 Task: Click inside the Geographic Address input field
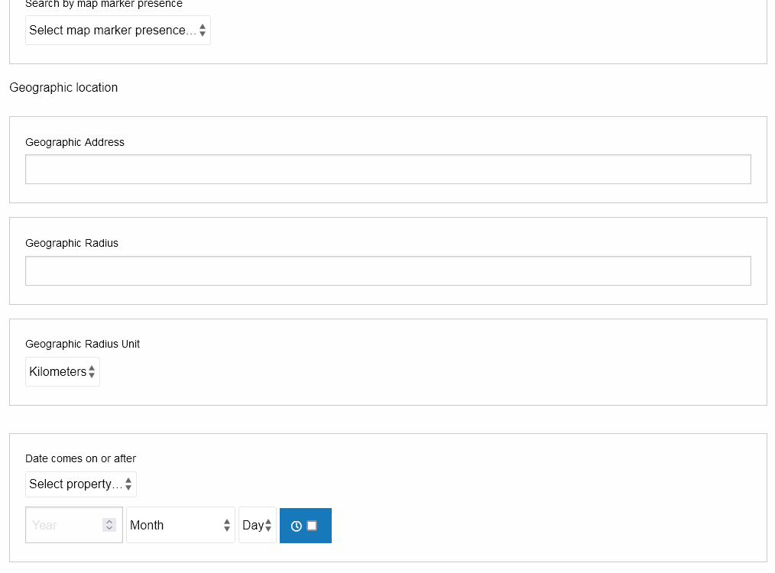[387, 169]
